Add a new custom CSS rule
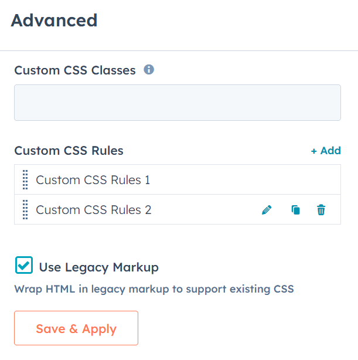 [x=326, y=151]
